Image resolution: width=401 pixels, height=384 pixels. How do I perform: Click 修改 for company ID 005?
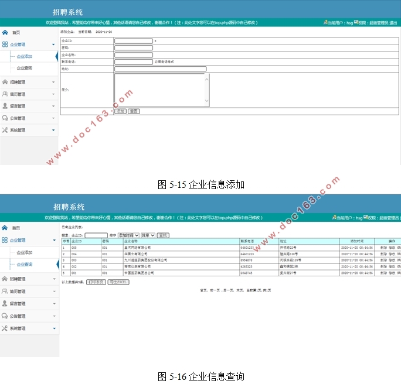pyautogui.click(x=392, y=248)
